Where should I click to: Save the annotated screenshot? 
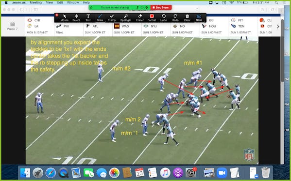click(199, 18)
